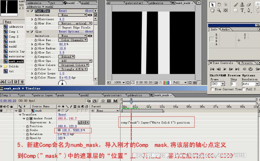Screen dimensions: 260x161
Task: Select the Pen tool
Action: [x=249, y=10]
